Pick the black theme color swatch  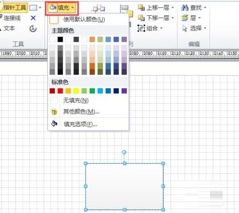[60, 39]
